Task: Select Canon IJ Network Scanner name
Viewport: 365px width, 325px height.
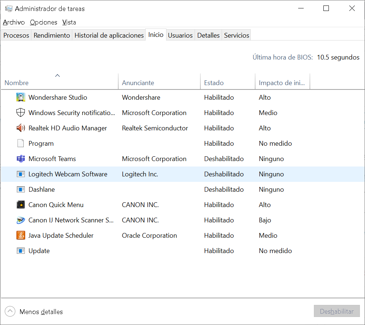Action: pos(71,220)
